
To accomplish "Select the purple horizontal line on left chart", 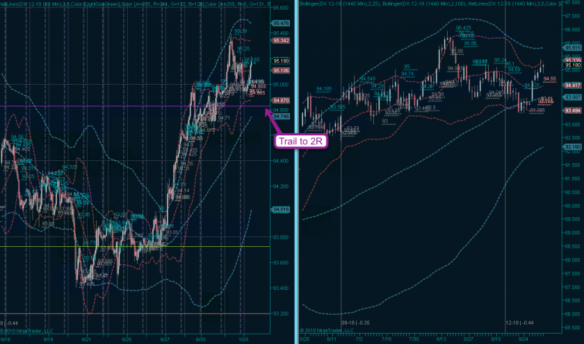I will [135, 106].
